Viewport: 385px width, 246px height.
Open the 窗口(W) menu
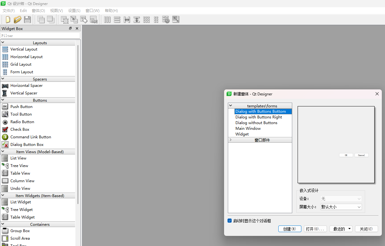coord(92,10)
